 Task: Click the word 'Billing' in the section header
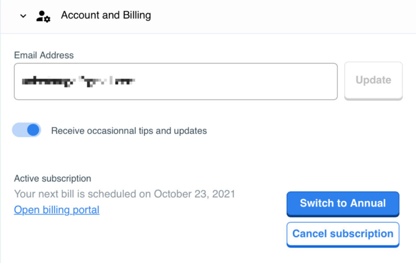137,15
